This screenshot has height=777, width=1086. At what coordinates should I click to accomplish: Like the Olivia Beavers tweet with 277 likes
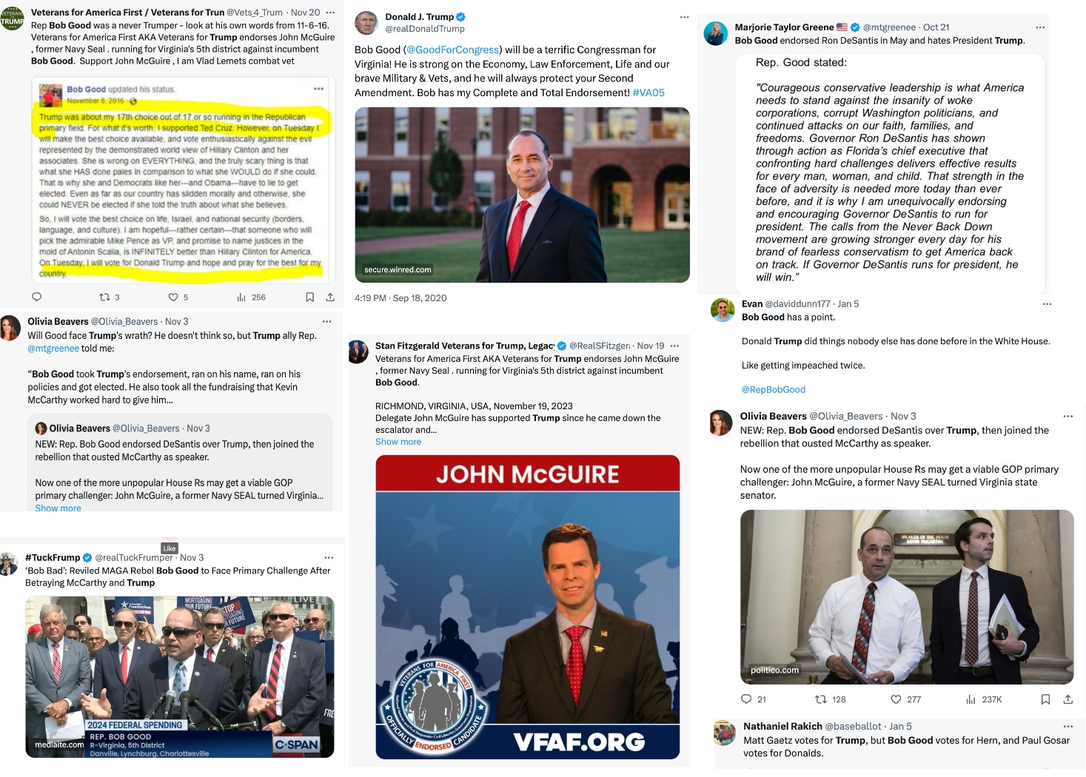pos(905,699)
